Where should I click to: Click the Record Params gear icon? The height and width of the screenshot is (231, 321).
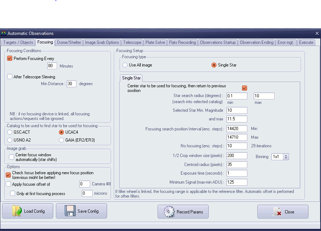(x=169, y=212)
